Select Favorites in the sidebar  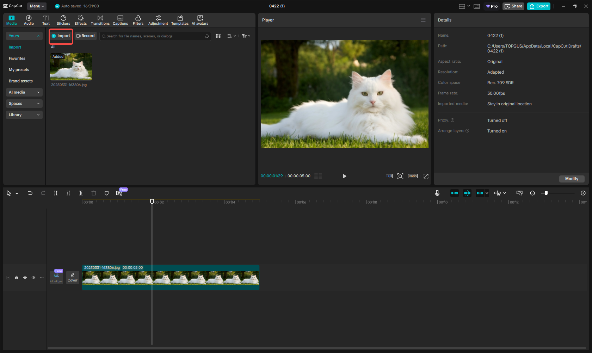pyautogui.click(x=17, y=58)
